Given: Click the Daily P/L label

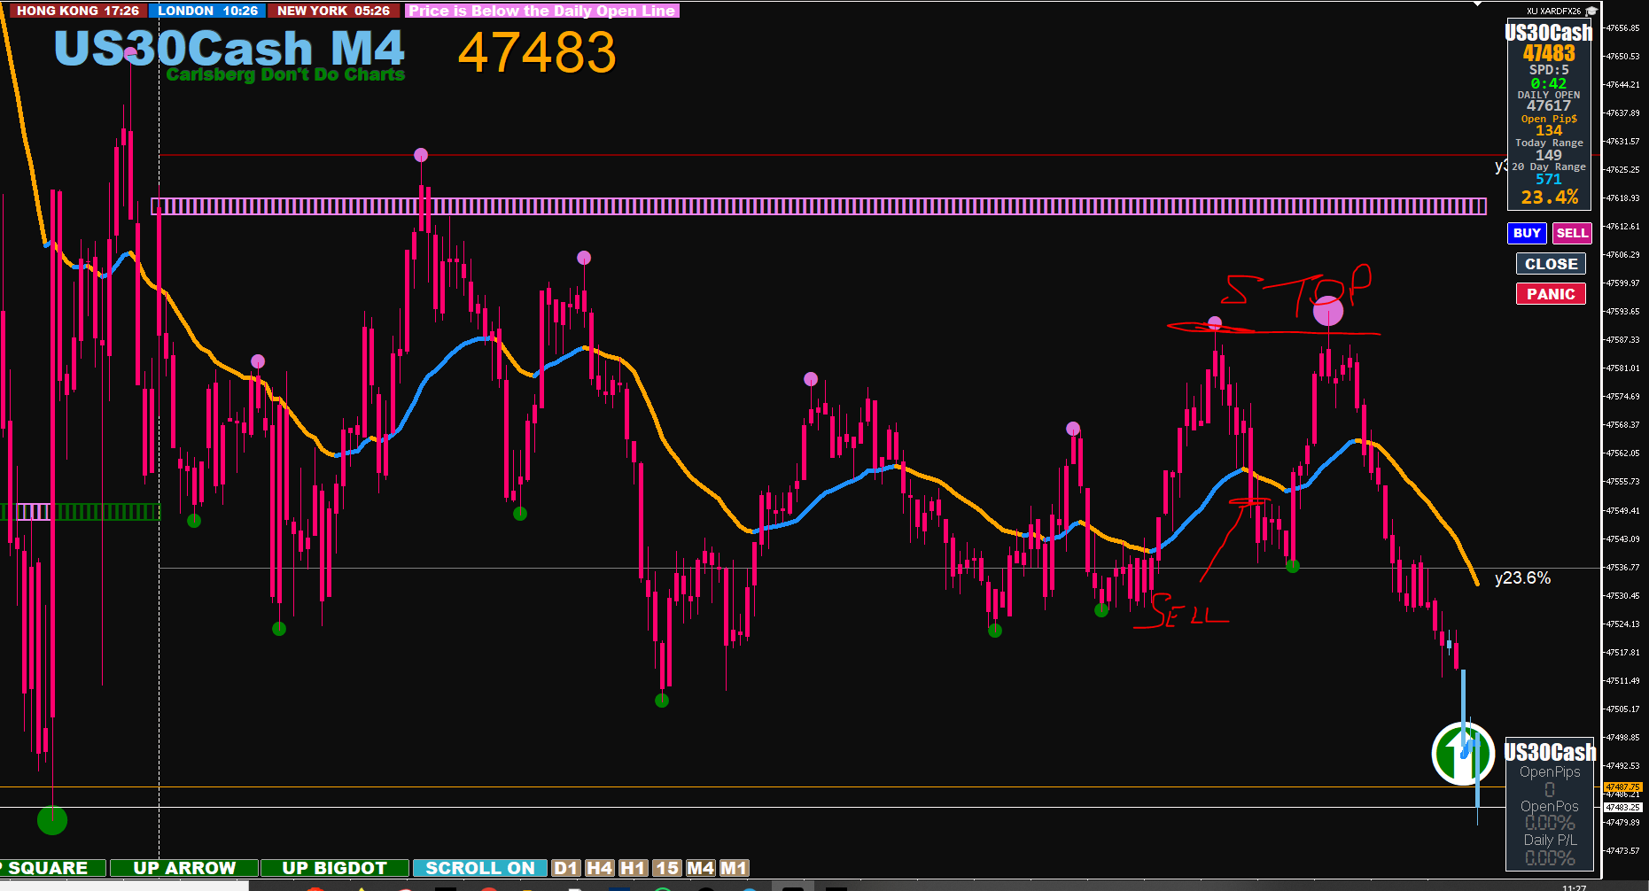Looking at the screenshot, I should tap(1550, 841).
